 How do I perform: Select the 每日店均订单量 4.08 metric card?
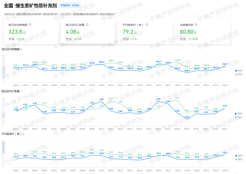click(x=88, y=32)
